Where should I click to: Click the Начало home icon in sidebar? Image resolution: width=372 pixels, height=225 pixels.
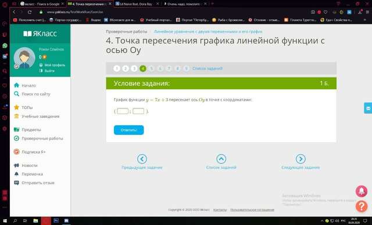[16, 85]
